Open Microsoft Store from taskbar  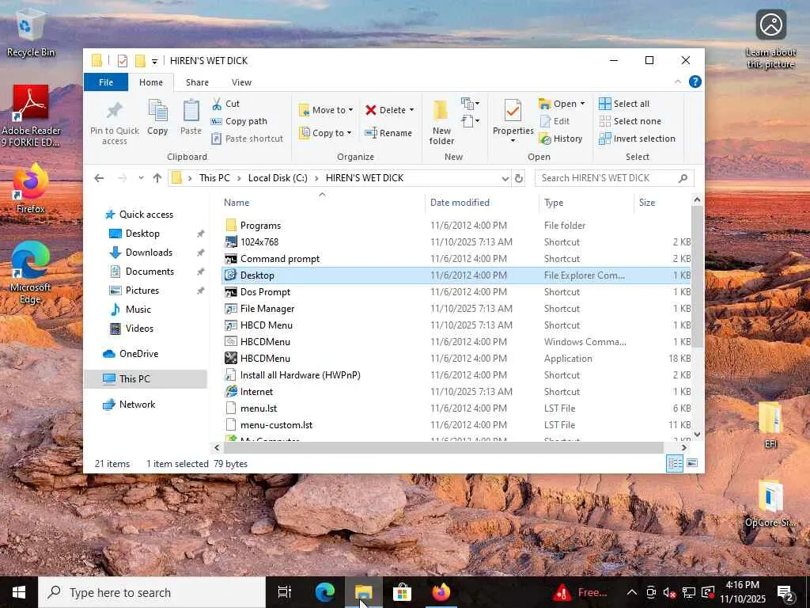pyautogui.click(x=401, y=592)
